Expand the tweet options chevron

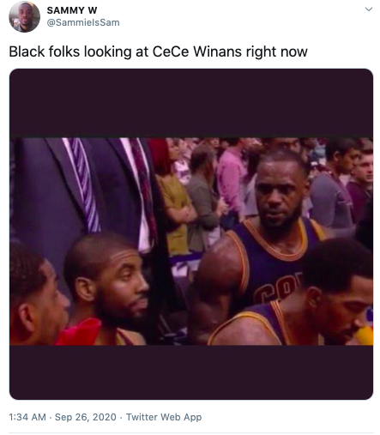coord(369,9)
